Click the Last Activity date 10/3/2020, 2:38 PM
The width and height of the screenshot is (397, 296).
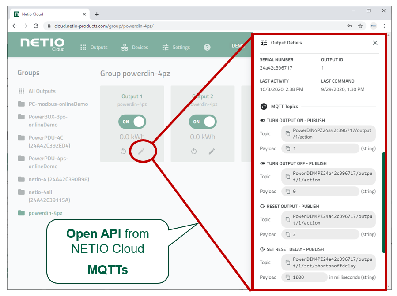(281, 89)
